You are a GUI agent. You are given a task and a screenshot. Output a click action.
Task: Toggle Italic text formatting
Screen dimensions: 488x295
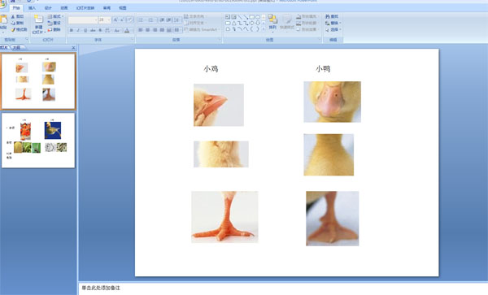tap(78, 30)
